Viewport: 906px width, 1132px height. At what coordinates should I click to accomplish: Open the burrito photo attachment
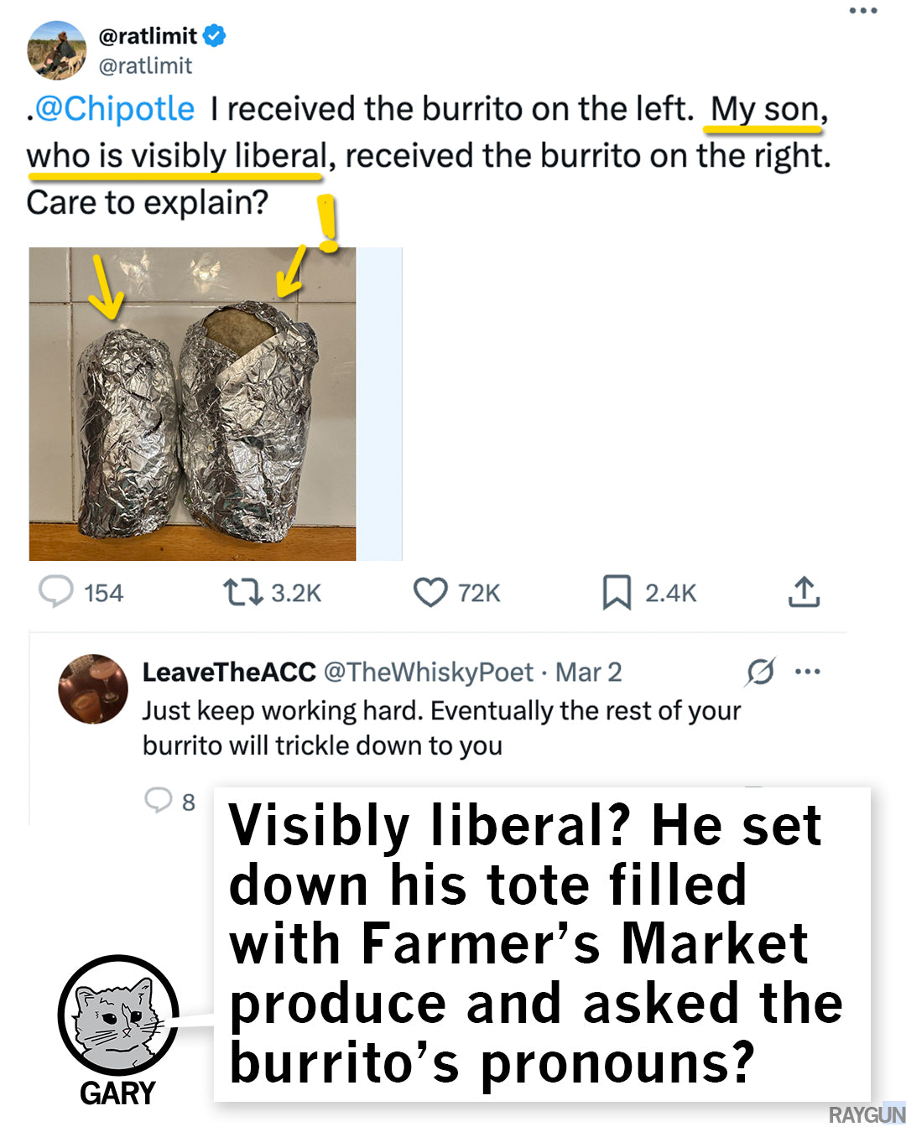pos(192,403)
